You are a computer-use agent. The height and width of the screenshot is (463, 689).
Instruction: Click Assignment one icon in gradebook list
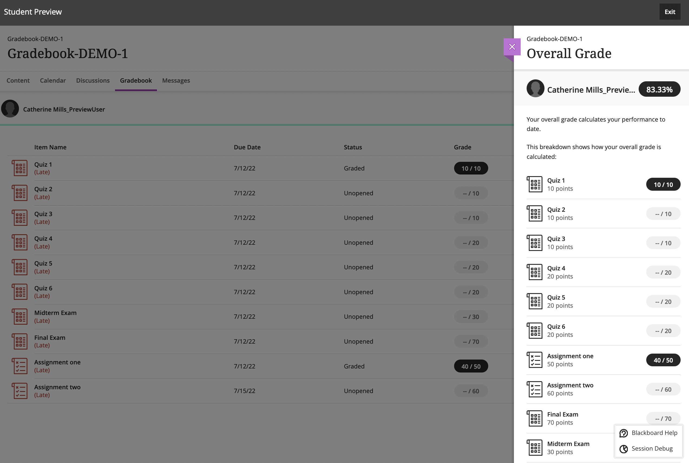tap(20, 366)
